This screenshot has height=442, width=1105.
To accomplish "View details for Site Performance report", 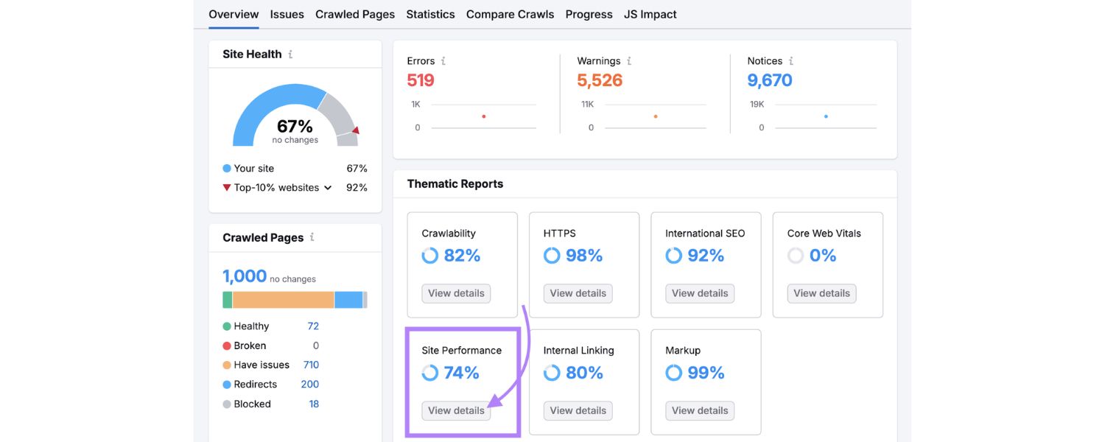I will [455, 410].
